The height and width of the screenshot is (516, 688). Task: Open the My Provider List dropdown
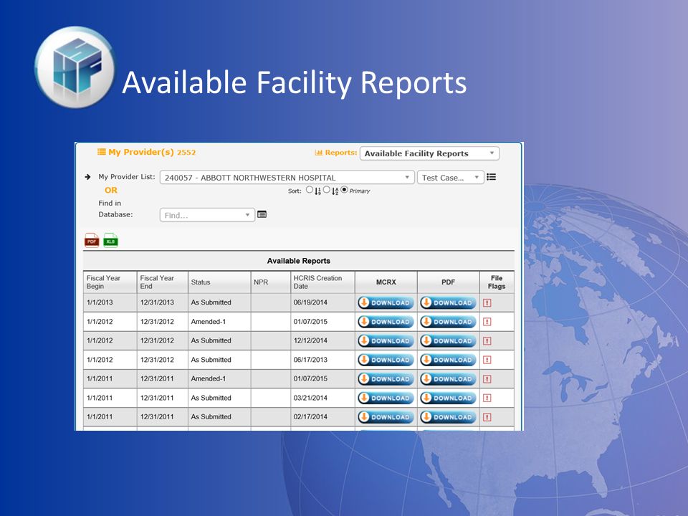[x=287, y=177]
